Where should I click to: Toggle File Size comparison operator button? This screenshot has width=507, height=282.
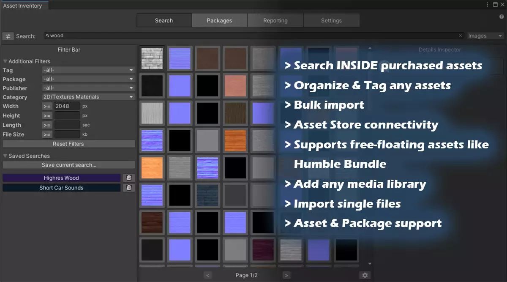[47, 134]
